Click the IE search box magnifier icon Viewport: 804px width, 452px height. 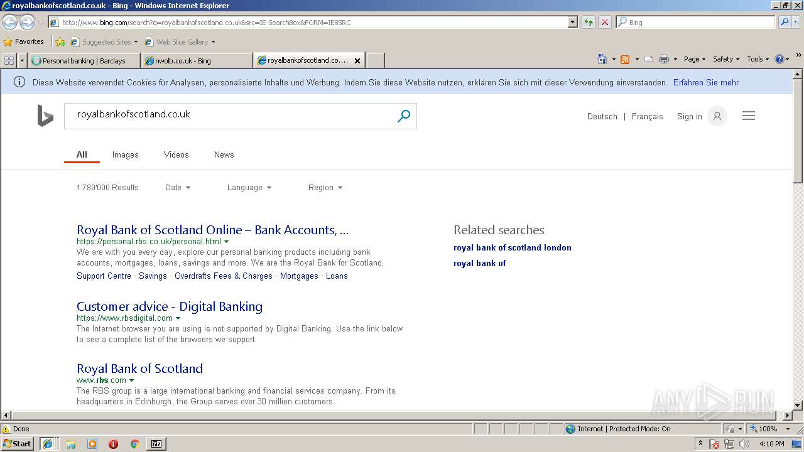(x=785, y=22)
